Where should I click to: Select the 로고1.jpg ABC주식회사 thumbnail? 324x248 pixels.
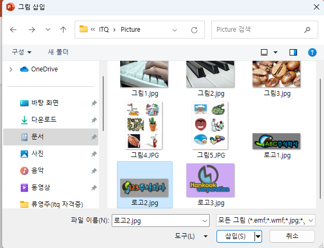tap(276, 141)
